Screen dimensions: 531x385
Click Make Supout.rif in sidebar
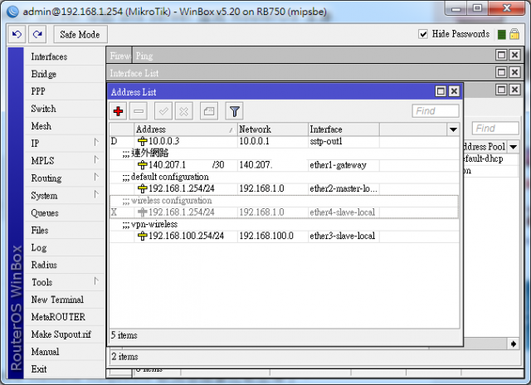tap(65, 334)
